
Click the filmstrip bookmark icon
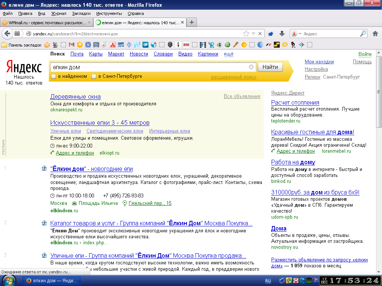203,45
